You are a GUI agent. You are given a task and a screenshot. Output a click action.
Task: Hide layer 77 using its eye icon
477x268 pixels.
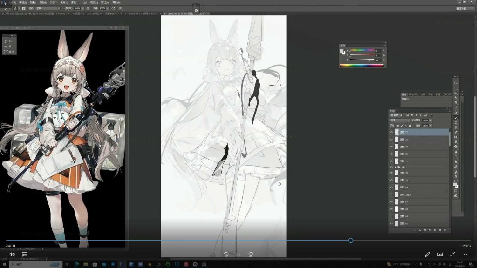[391, 133]
